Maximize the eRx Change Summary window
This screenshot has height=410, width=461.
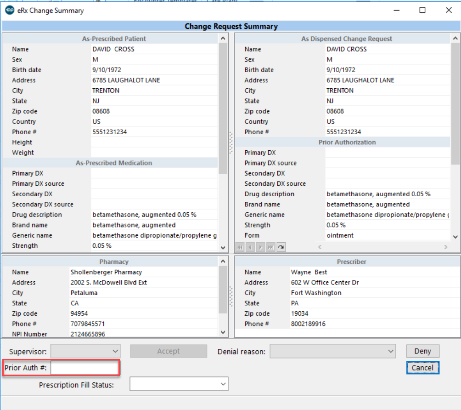[422, 10]
